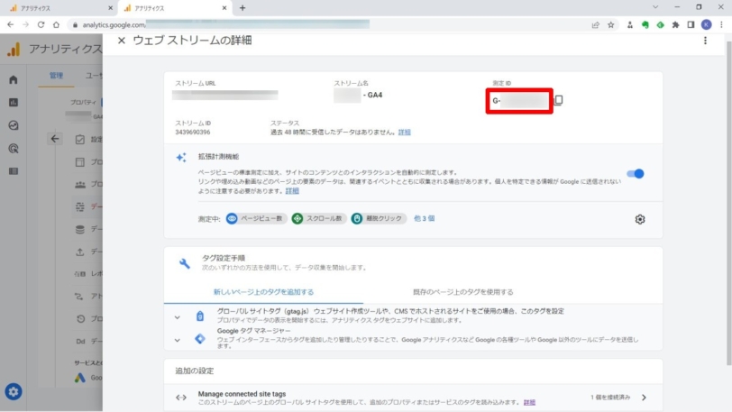Open 詳細 link under enhanced measurement description
Image resolution: width=732 pixels, height=412 pixels.
(x=292, y=191)
